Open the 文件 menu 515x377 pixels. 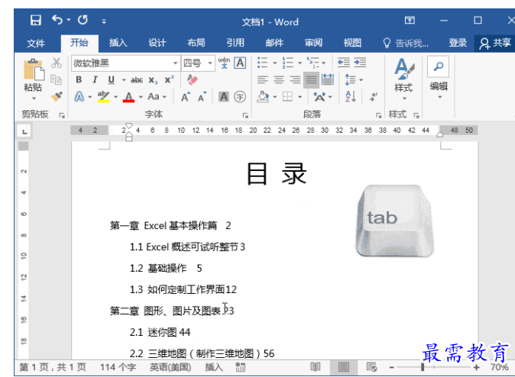tap(35, 43)
